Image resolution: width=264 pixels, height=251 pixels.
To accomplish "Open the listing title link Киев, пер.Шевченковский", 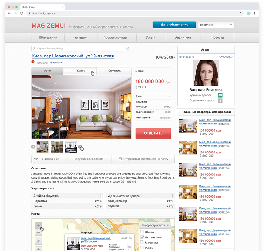I will 73,56.
